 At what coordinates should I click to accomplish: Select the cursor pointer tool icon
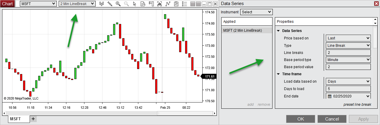pos(135,4)
